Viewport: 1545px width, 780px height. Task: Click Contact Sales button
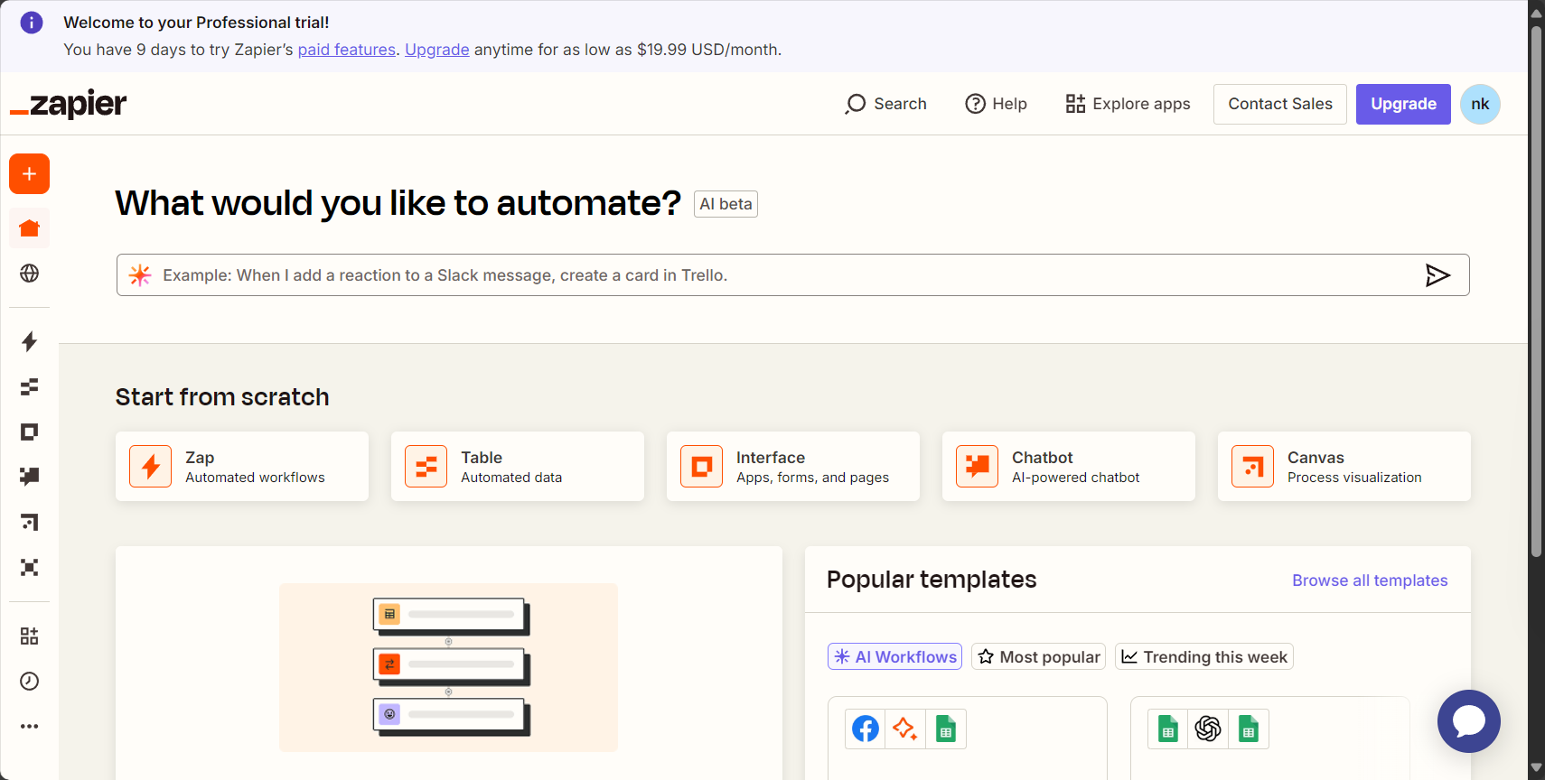click(x=1280, y=104)
